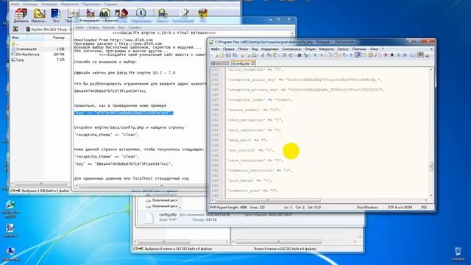Open Макросы menu in Notepad++
The image size is (471, 265).
[x=327, y=49]
